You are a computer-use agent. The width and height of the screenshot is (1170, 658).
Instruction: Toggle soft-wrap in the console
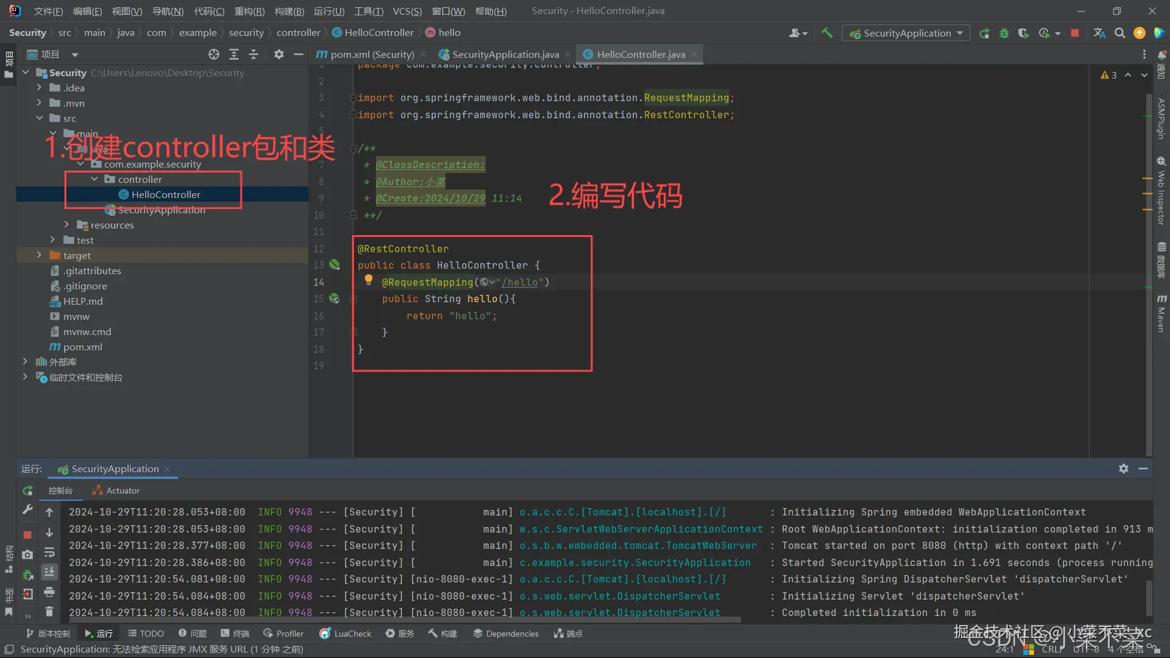49,553
